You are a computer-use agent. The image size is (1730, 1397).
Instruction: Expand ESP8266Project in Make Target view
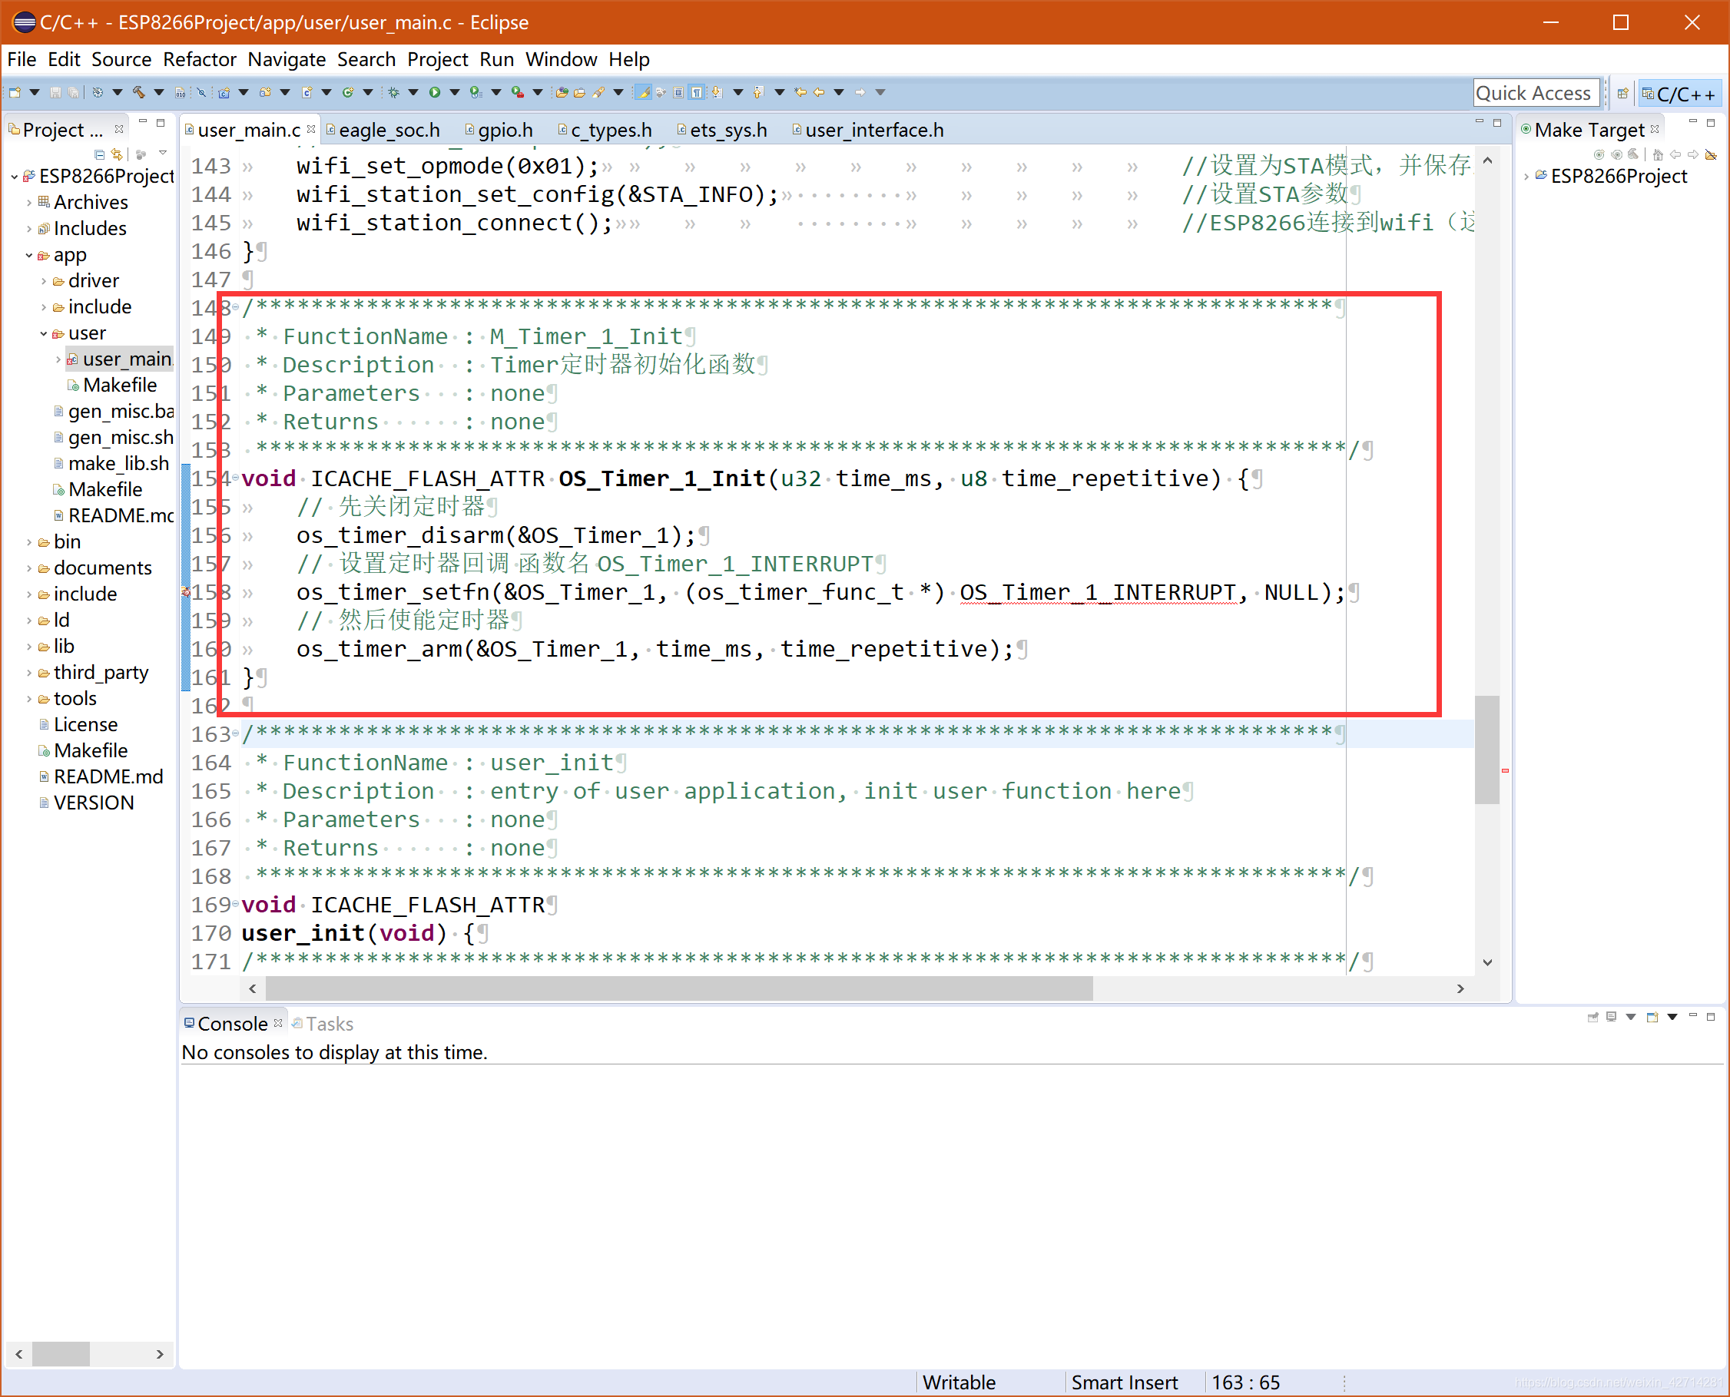coord(1526,176)
